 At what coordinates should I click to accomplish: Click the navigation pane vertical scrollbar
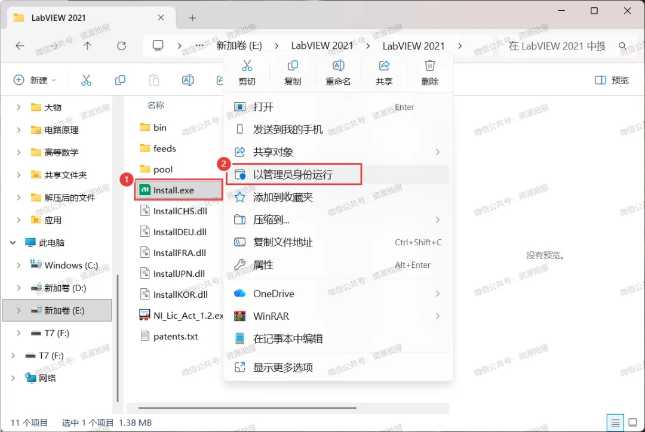[118, 337]
